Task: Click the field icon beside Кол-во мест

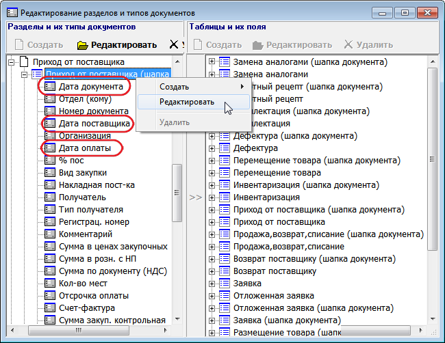Action: (50, 284)
